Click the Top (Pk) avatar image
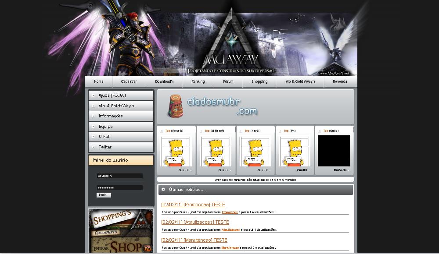Viewport: 439px width, 254px height. point(294,152)
